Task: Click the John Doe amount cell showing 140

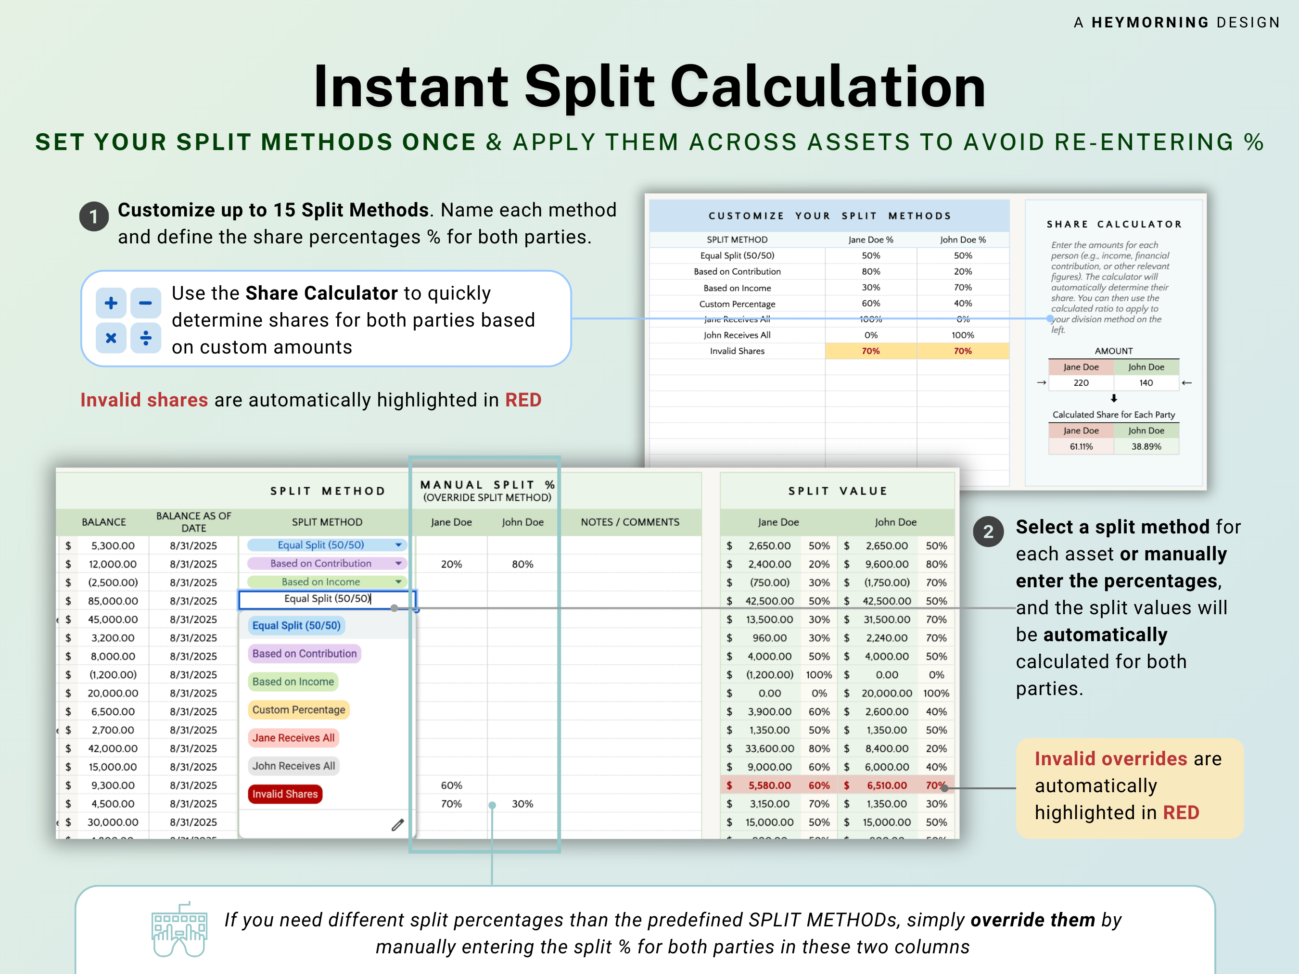Action: (1146, 382)
